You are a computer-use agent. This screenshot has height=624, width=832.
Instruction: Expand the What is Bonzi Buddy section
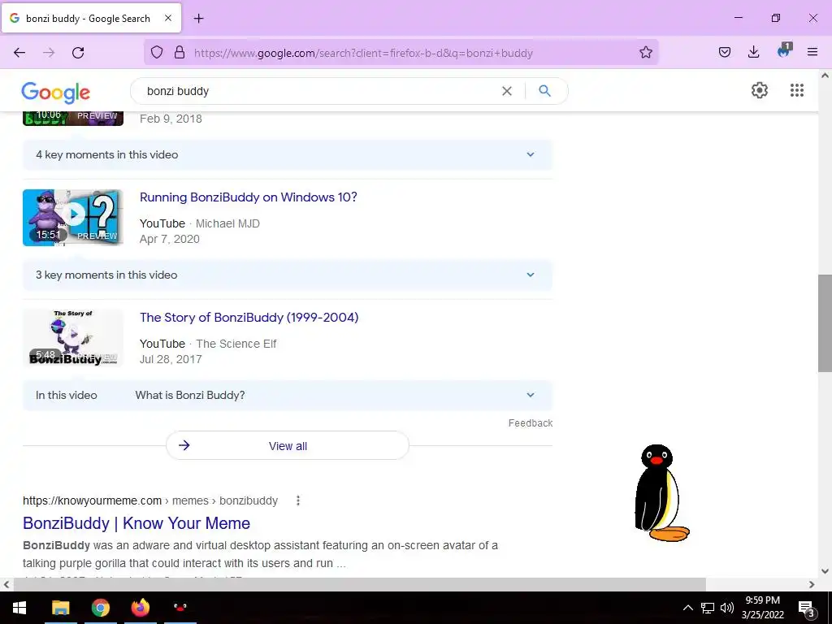(288, 396)
